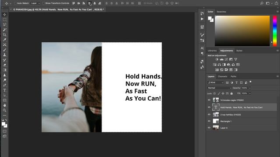Select the Lasso tool
This screenshot has width=280, height=157.
(x=5, y=24)
